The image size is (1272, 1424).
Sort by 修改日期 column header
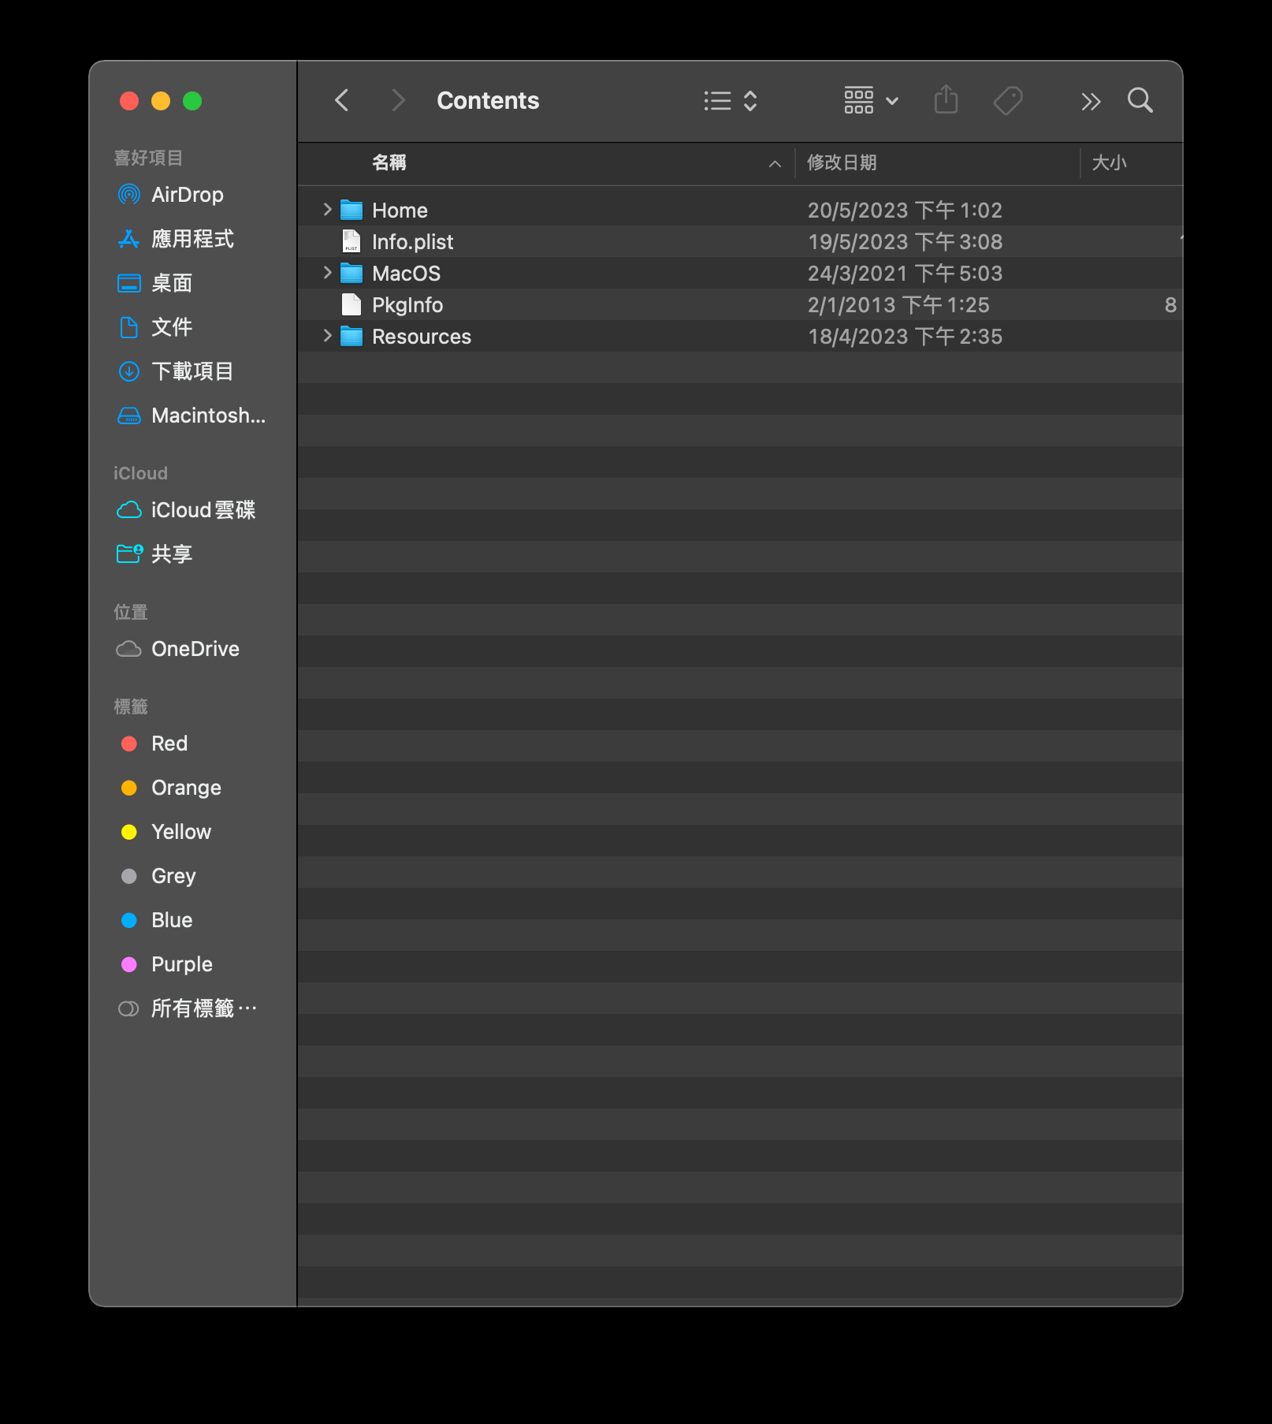842,163
